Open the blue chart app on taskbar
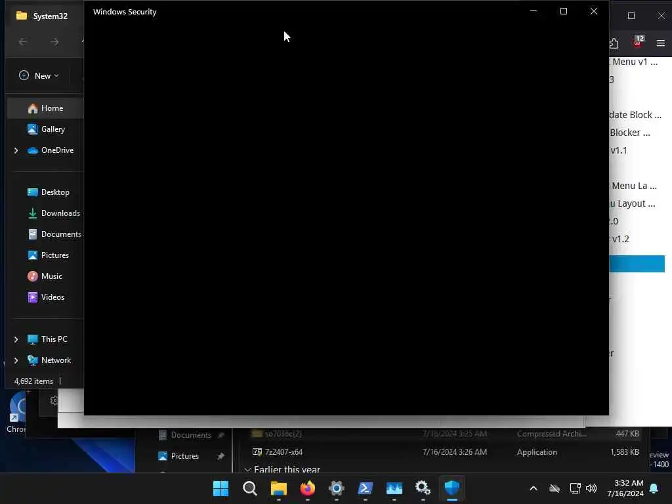The height and width of the screenshot is (504, 672). [x=394, y=488]
